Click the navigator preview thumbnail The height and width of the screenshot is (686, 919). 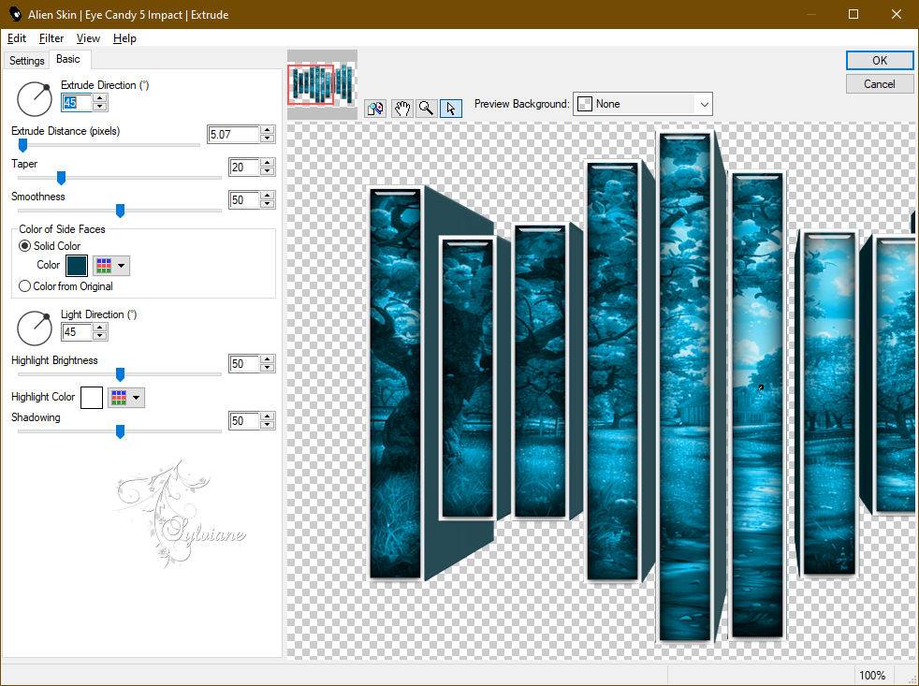click(322, 85)
